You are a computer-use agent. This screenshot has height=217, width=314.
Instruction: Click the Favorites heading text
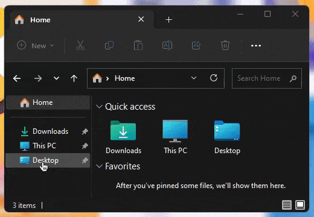pos(123,166)
